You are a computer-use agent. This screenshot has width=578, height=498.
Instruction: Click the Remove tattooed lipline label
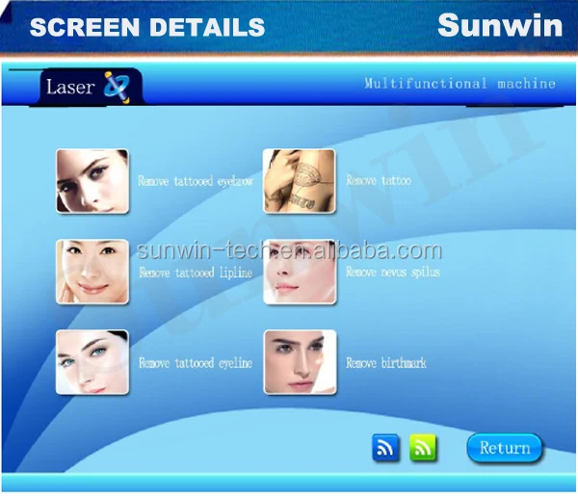point(196,273)
